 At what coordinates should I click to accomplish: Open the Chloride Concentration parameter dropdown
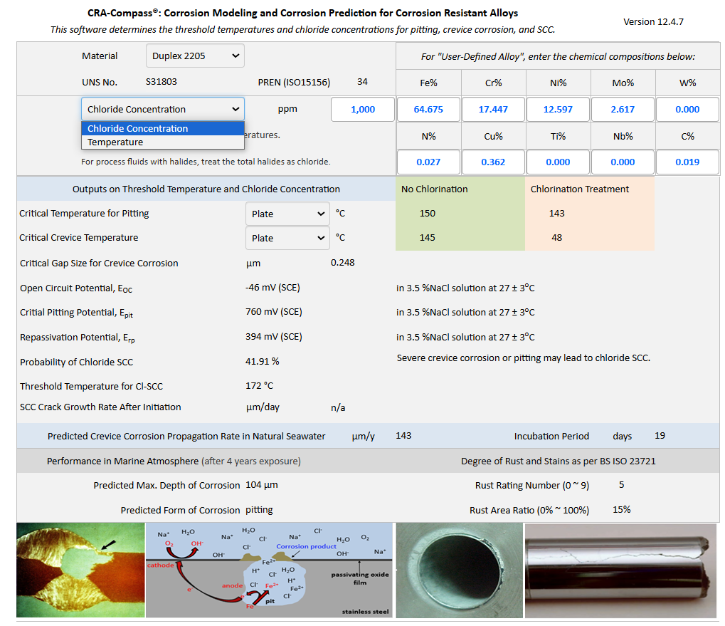[163, 109]
